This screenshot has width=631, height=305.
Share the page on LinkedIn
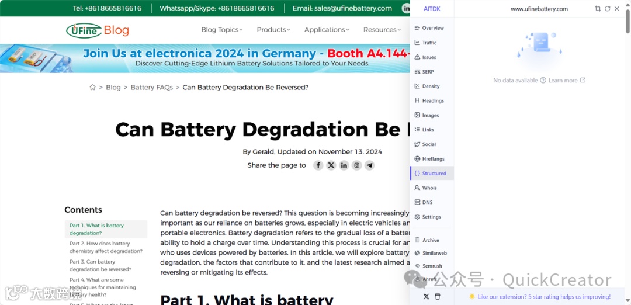344,165
